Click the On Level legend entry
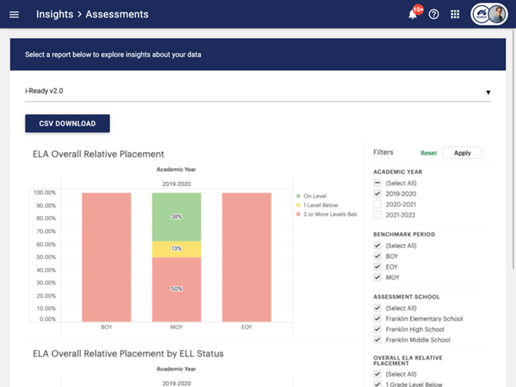This screenshot has height=387, width=516. (x=312, y=196)
